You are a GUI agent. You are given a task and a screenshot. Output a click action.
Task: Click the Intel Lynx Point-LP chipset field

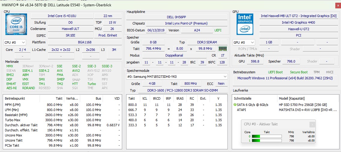tap(186, 23)
